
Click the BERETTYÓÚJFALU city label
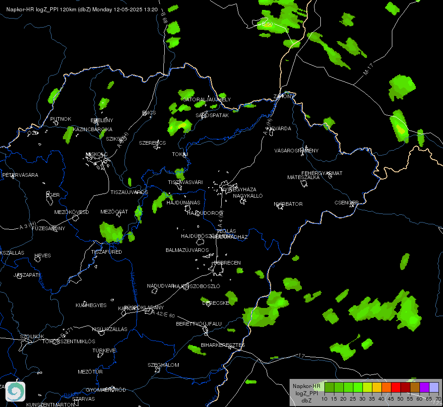pyautogui.click(x=199, y=324)
